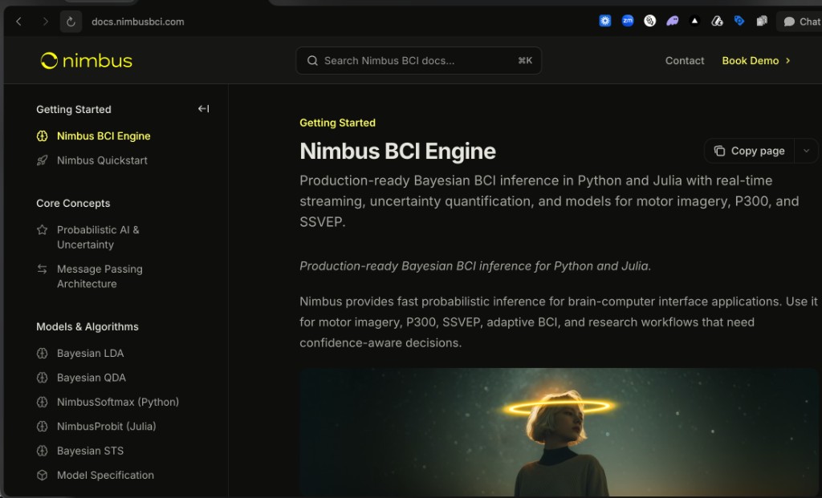Open the Bayesian STS page
822x498 pixels.
90,451
